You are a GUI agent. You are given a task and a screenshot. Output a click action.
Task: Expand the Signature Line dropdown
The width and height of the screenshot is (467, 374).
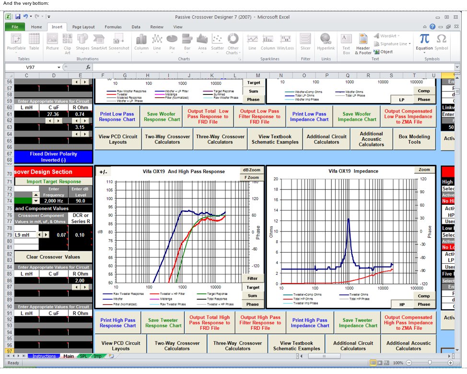click(409, 44)
